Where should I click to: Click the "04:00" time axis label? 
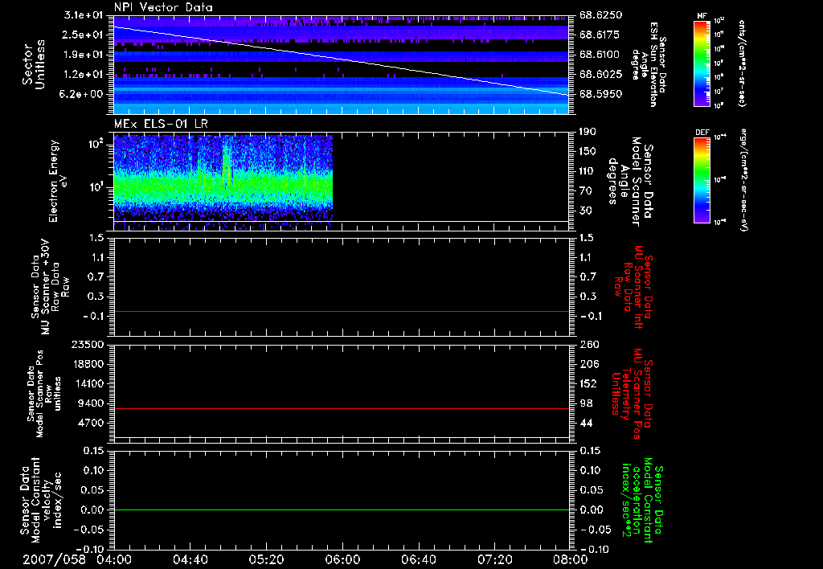(114, 559)
